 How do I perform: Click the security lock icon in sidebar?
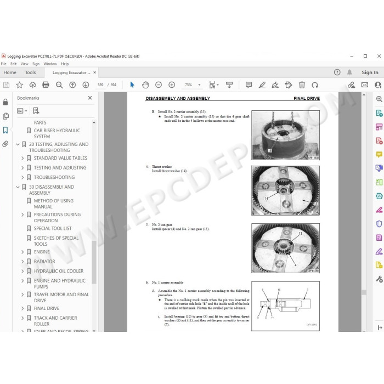tap(5, 102)
